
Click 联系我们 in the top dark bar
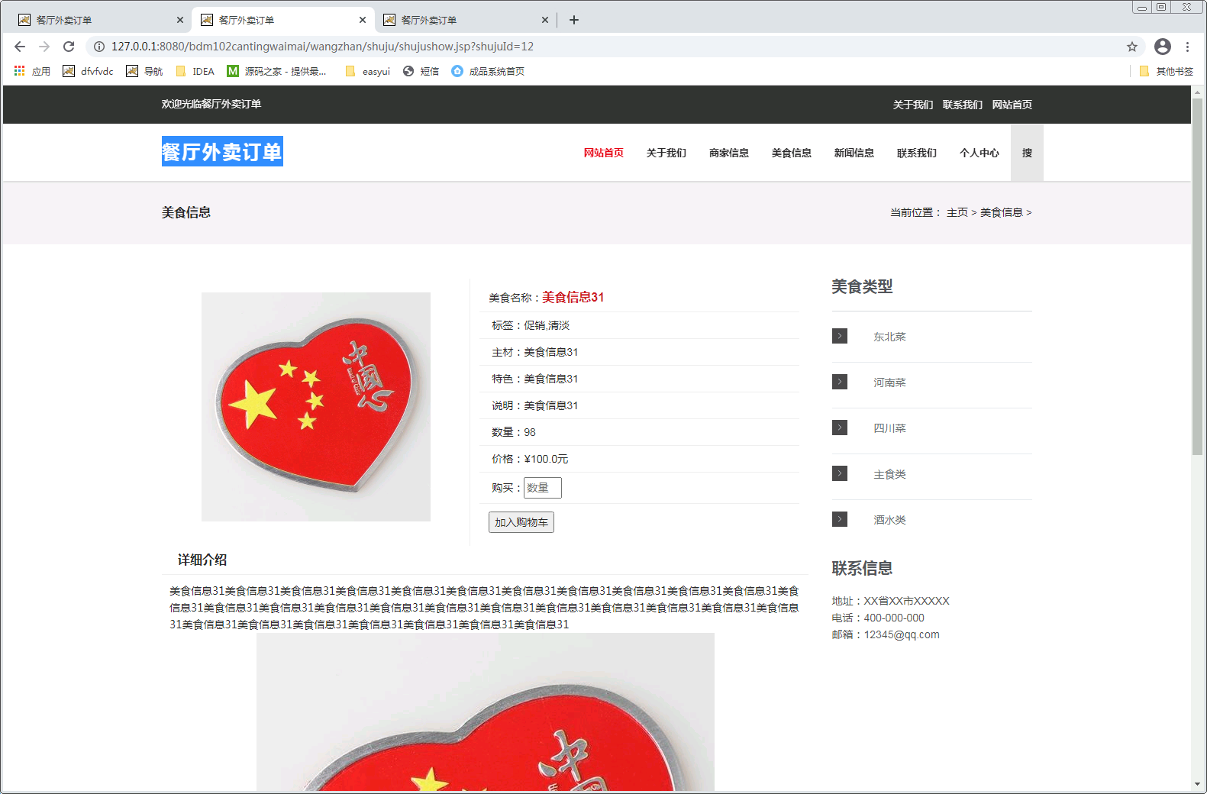(963, 105)
